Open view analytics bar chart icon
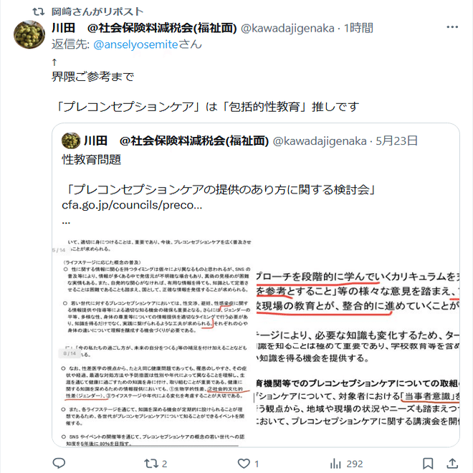This screenshot has height=473, width=473. click(x=335, y=464)
